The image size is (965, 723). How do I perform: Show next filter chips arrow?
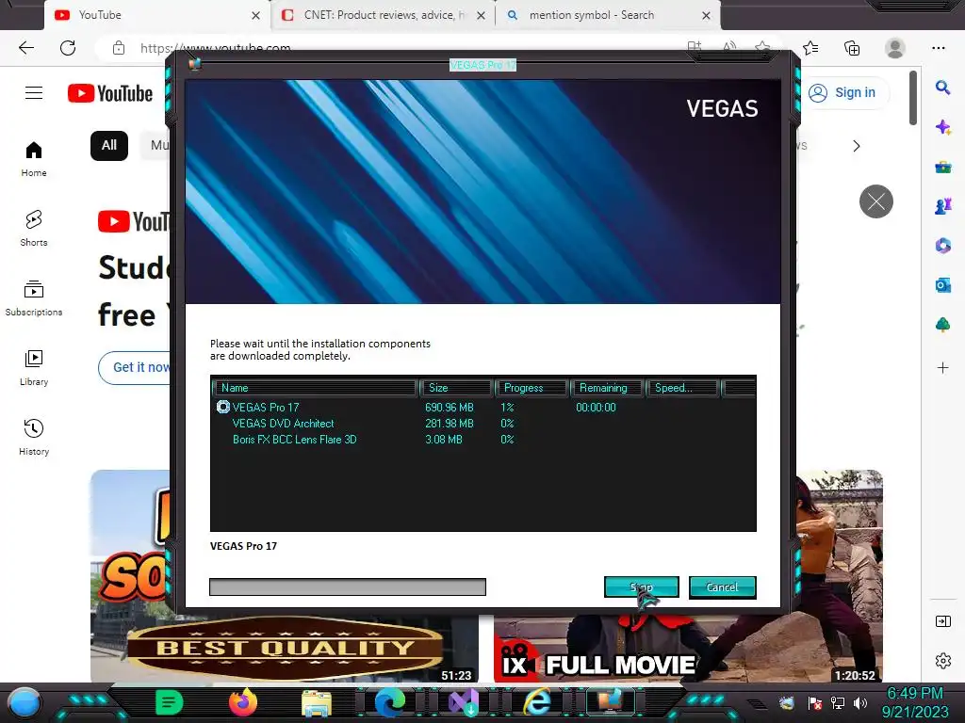pyautogui.click(x=856, y=146)
